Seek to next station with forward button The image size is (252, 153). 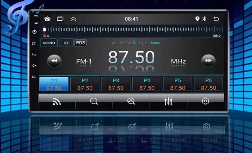pyautogui.click(x=208, y=61)
